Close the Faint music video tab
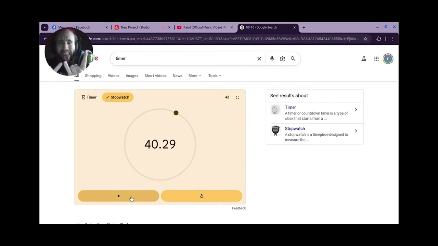The image size is (438, 246). pyautogui.click(x=232, y=27)
